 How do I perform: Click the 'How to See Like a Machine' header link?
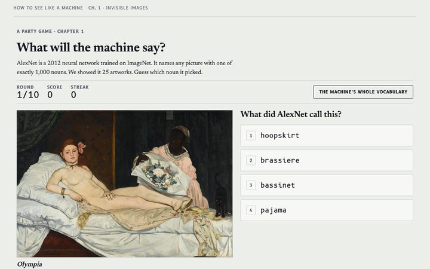point(48,8)
